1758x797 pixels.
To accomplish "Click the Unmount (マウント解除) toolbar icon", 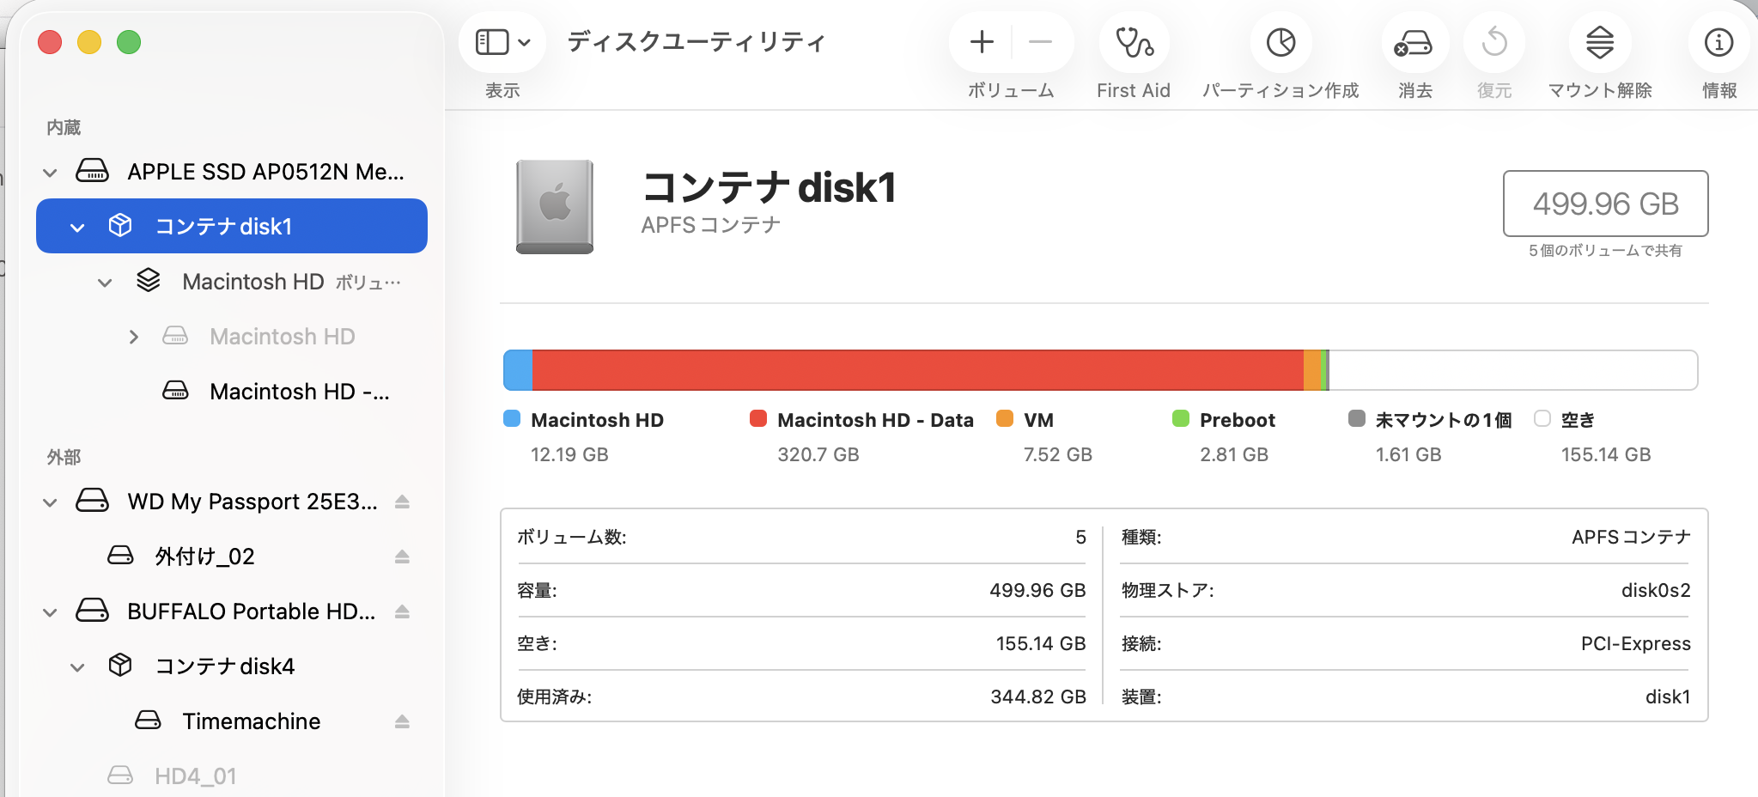I will (x=1599, y=43).
